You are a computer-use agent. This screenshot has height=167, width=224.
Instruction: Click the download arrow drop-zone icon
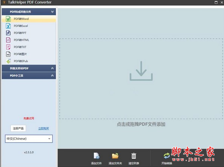coord(141,71)
